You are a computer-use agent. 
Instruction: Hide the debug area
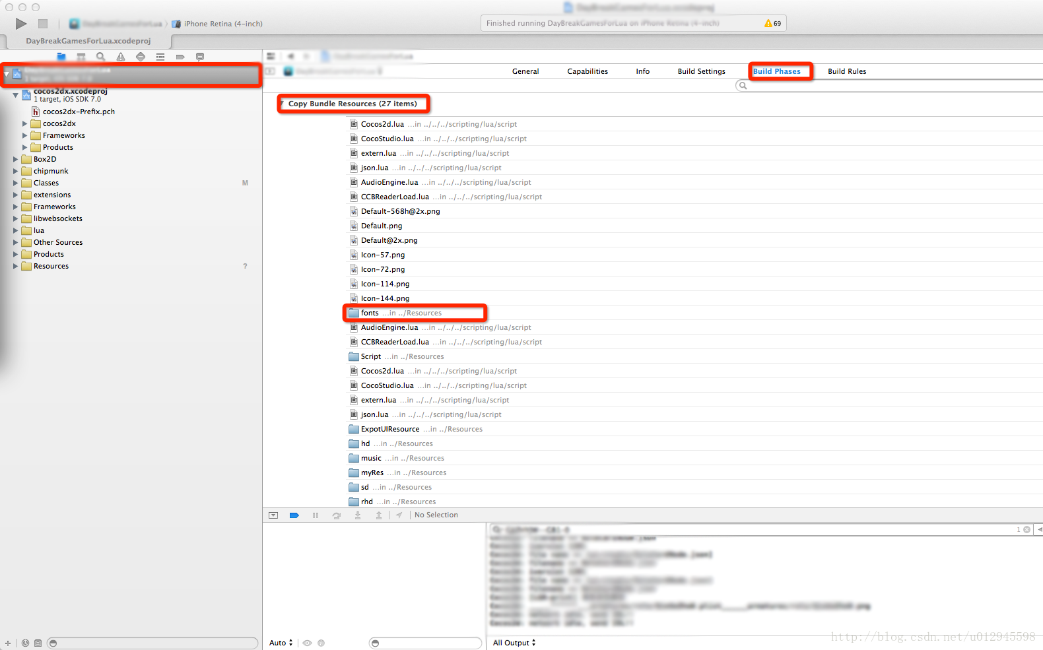(x=273, y=515)
